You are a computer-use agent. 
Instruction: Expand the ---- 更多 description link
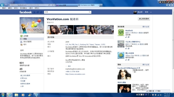(68, 66)
